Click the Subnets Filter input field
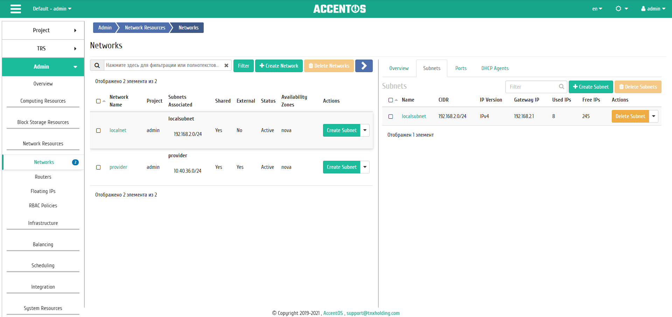This screenshot has height=317, width=672. tap(532, 87)
